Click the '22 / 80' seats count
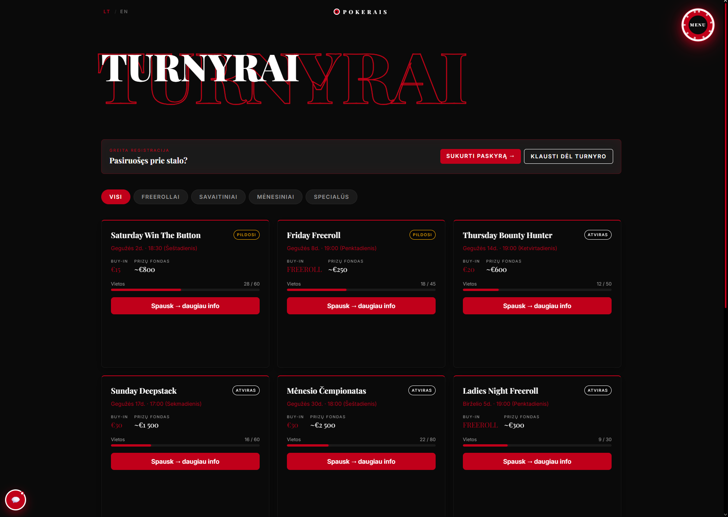The height and width of the screenshot is (517, 728). (428, 440)
